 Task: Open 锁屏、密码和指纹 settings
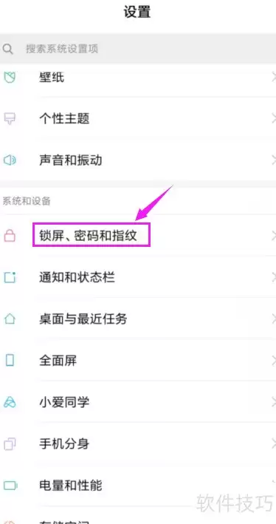[138, 235]
